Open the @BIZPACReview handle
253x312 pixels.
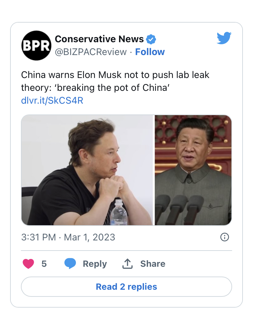click(x=91, y=52)
